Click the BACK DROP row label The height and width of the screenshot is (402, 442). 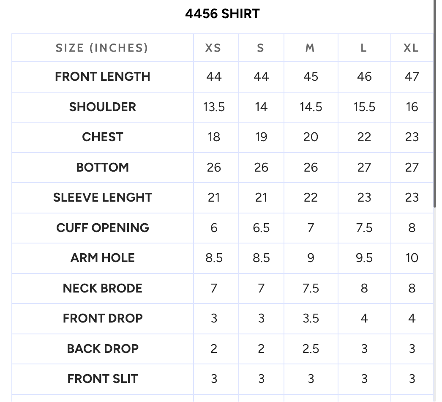coord(102,349)
